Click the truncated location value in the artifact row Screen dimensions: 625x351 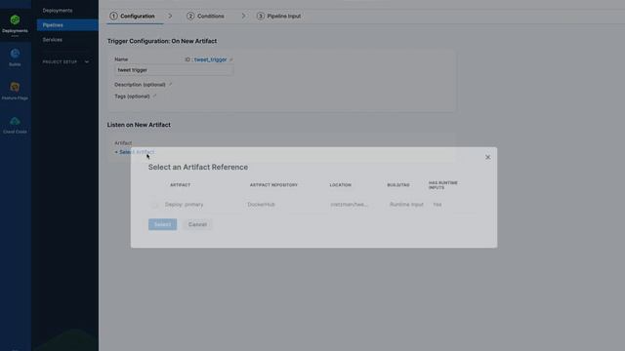[x=349, y=205]
